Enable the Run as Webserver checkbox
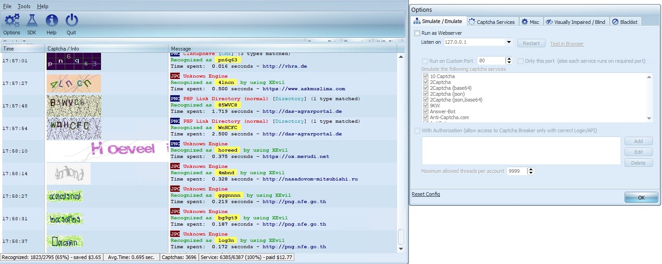Image resolution: width=662 pixels, height=264 pixels. [x=417, y=33]
